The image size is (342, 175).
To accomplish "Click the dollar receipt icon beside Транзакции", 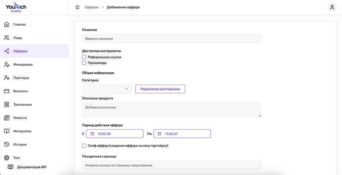I will (7, 104).
